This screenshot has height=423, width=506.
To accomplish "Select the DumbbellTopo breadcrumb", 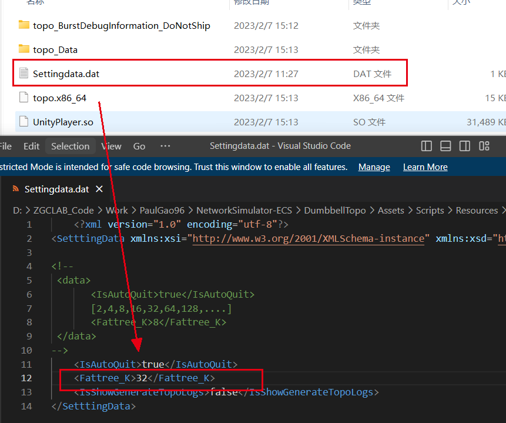I will 335,211.
